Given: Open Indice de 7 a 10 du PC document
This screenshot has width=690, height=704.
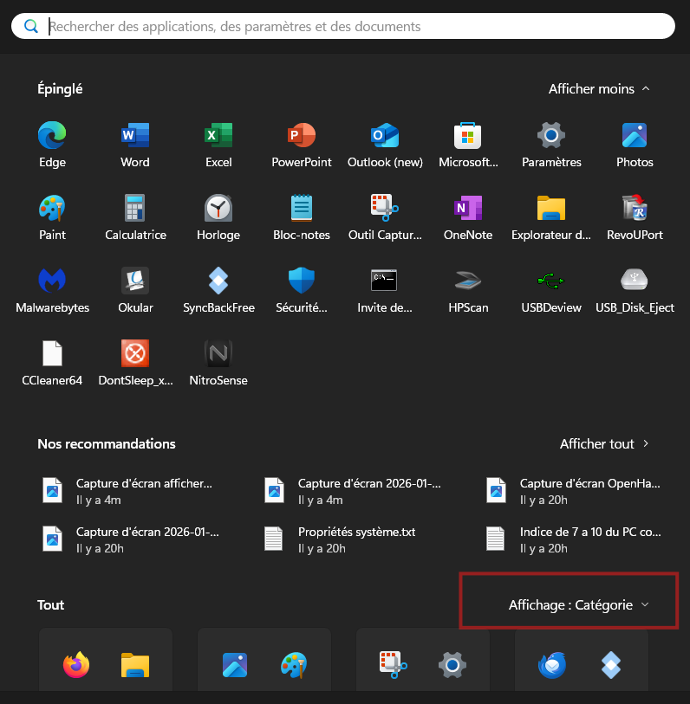Looking at the screenshot, I should point(576,539).
